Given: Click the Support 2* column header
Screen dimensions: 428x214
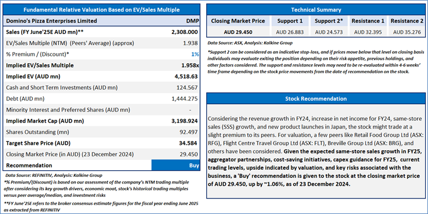Looking at the screenshot, I should click(329, 21).
